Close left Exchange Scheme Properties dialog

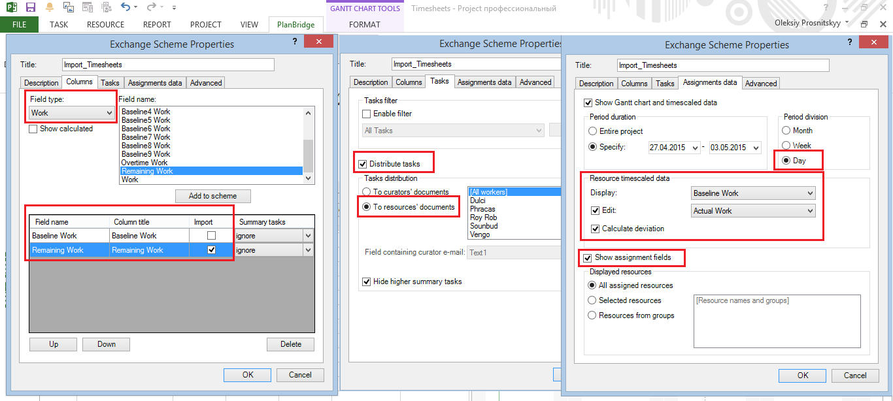click(318, 41)
